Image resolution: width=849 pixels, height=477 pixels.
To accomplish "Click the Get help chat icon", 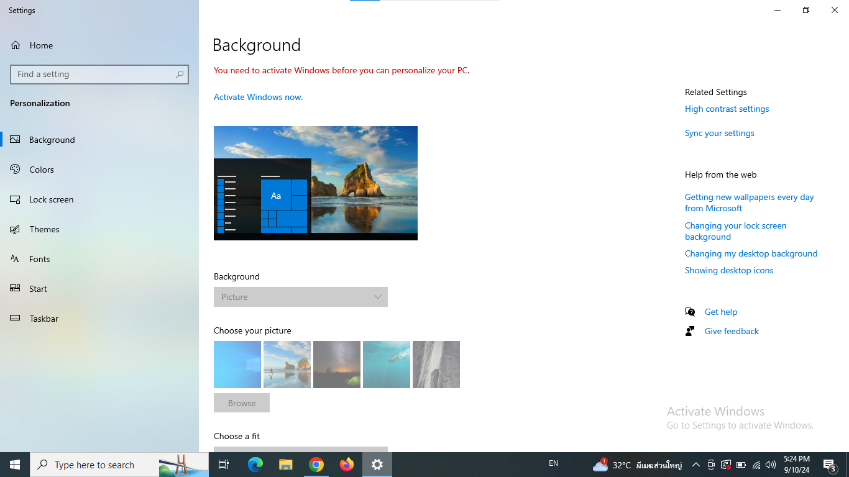I will (x=690, y=312).
